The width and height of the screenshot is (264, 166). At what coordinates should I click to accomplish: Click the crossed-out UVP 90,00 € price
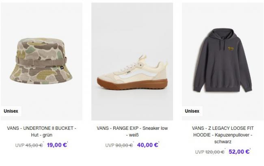[119, 145]
